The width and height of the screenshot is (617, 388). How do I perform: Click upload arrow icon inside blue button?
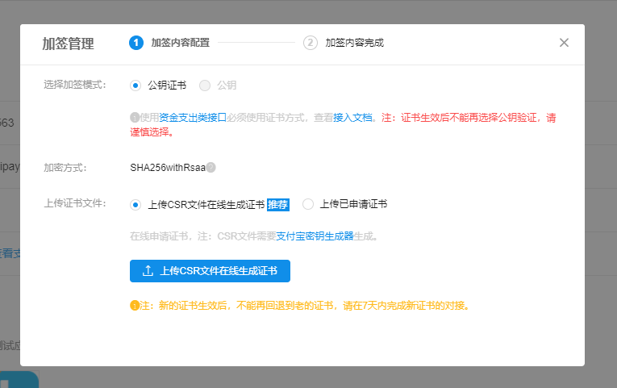pyautogui.click(x=148, y=271)
